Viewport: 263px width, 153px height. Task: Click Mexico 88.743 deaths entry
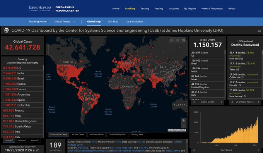point(207,78)
